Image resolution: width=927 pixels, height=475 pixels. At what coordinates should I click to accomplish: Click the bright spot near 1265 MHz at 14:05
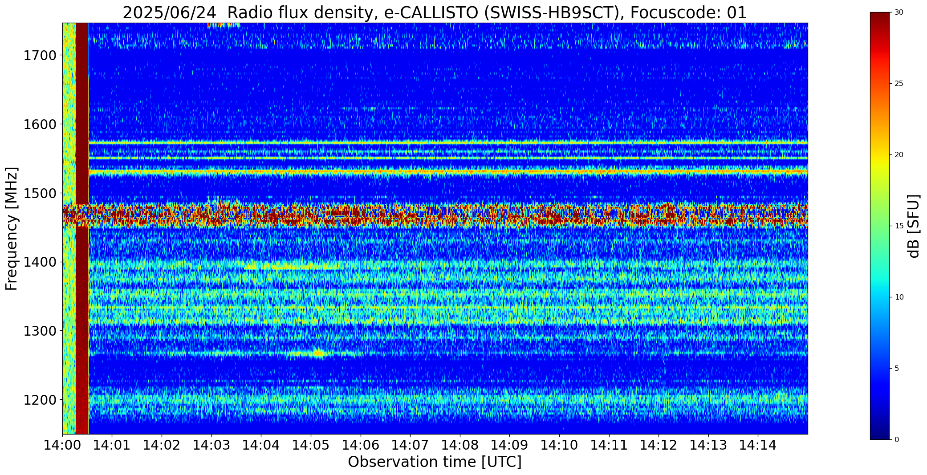pos(319,354)
